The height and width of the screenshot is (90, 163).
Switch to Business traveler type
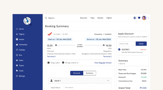click(x=90, y=73)
